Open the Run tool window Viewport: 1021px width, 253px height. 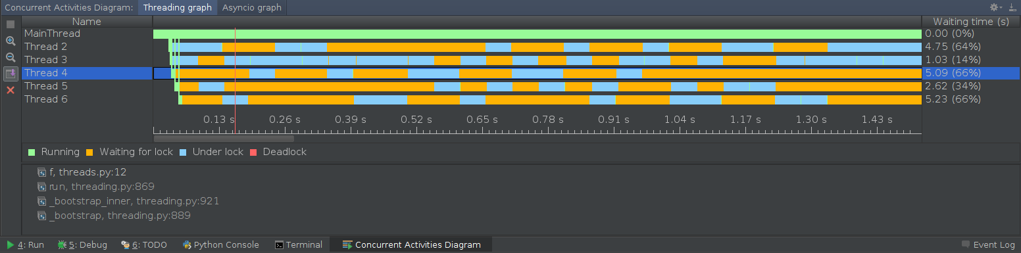26,245
